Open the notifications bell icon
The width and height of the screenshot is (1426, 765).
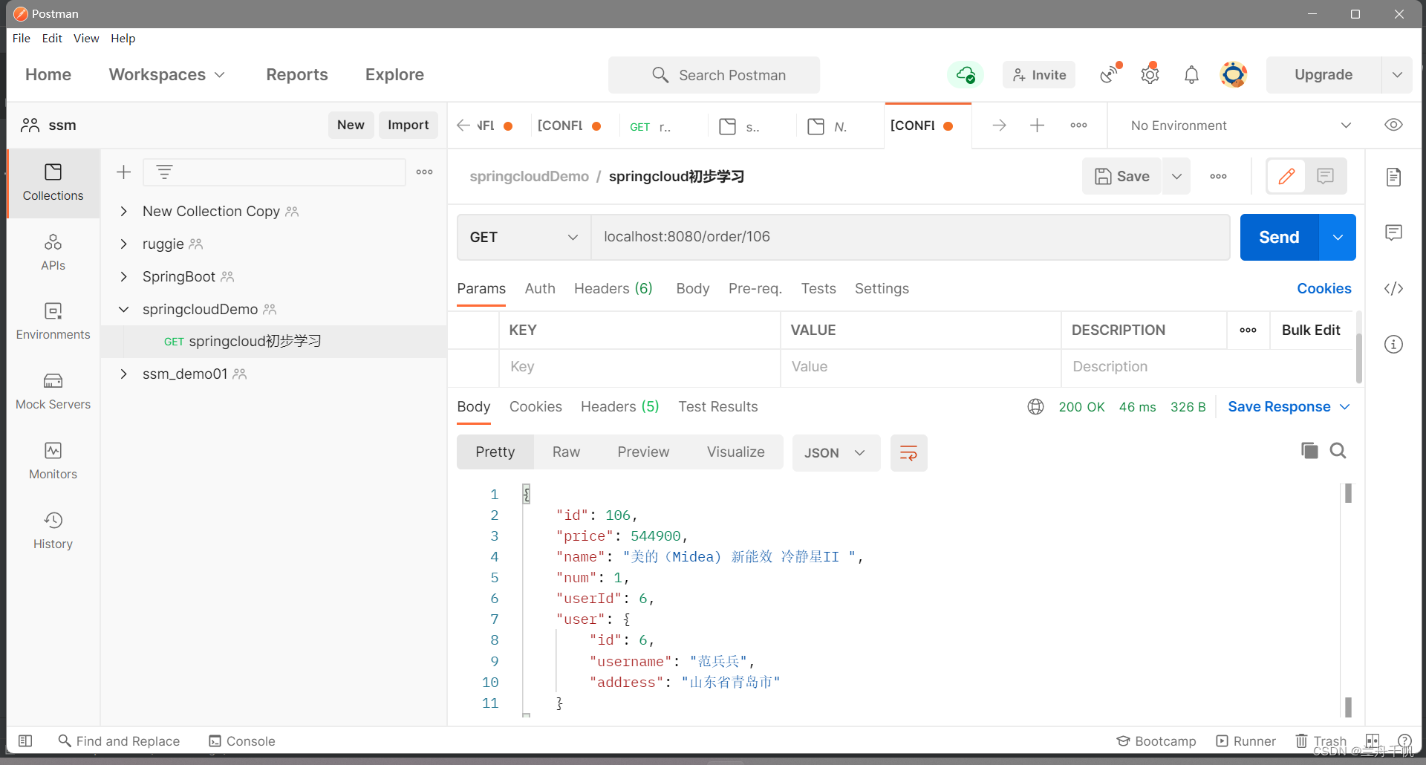(x=1191, y=75)
